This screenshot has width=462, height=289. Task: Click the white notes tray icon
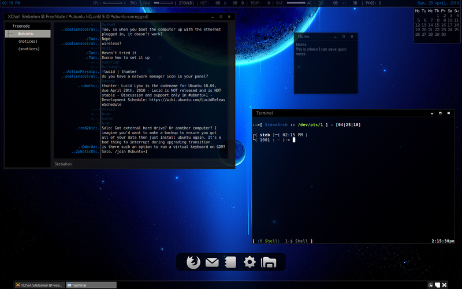click(438, 285)
